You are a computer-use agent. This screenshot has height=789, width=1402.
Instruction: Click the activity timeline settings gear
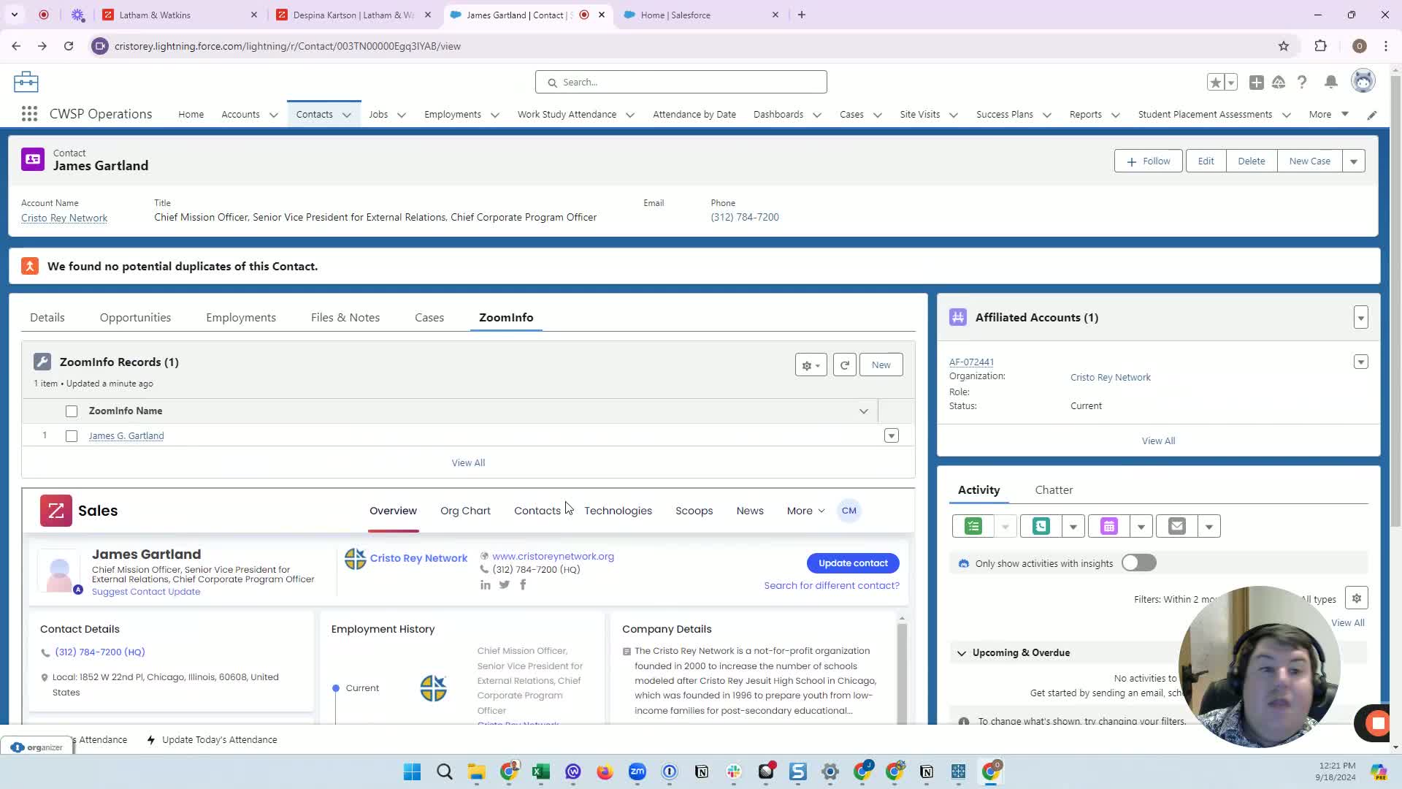(x=1356, y=598)
